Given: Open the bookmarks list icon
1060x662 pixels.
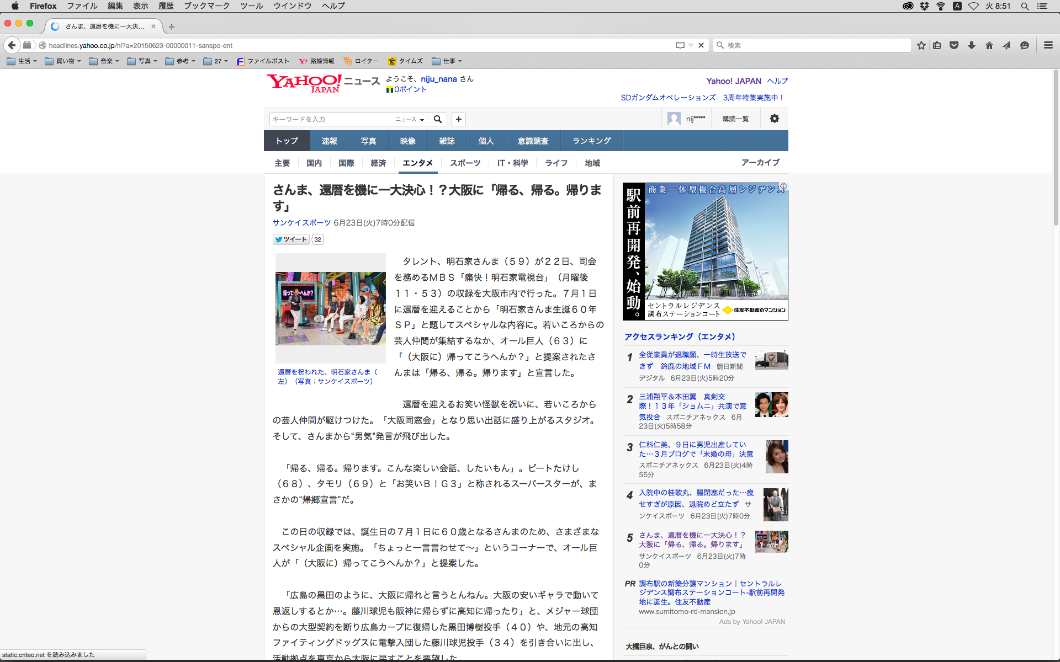Looking at the screenshot, I should [x=937, y=45].
